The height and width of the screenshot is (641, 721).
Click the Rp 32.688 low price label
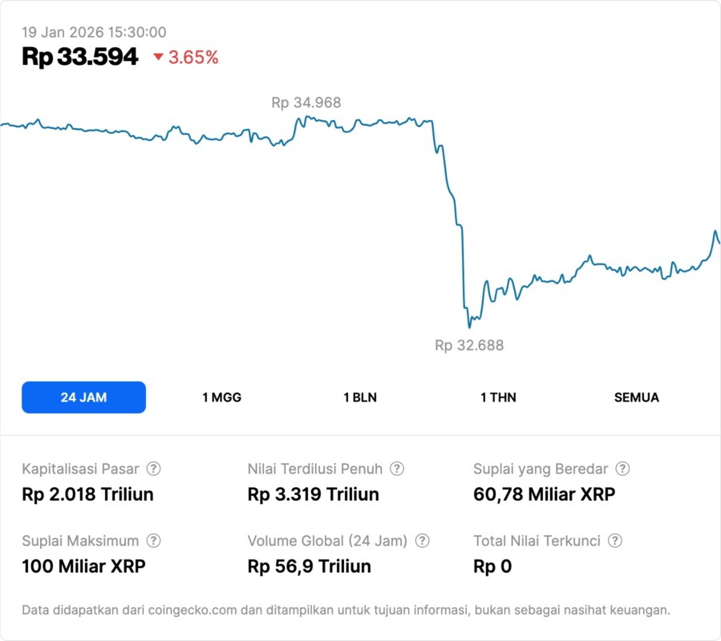pos(469,345)
